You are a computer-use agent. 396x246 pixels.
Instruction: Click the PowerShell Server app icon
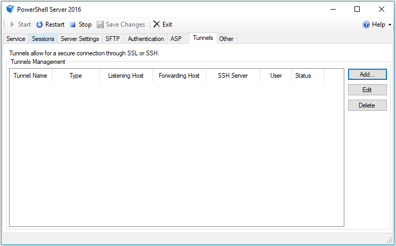[x=10, y=10]
